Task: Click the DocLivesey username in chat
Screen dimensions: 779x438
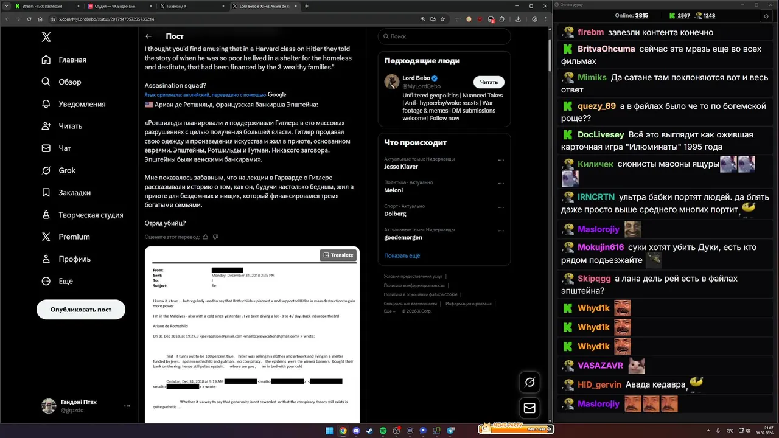Action: [601, 134]
